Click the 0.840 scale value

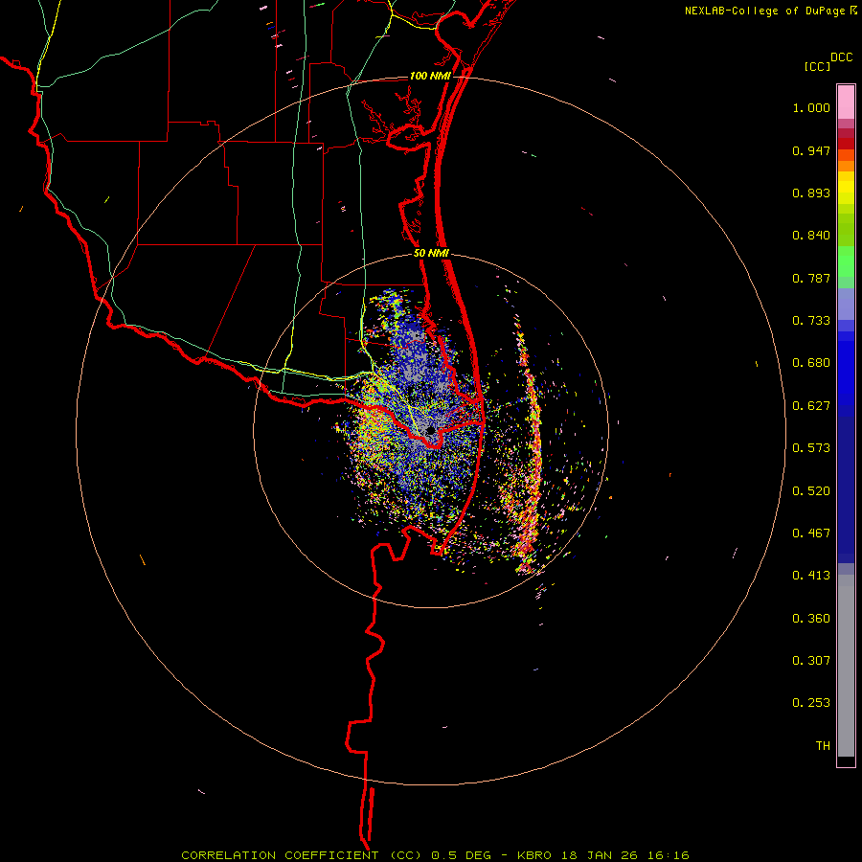[x=811, y=236]
